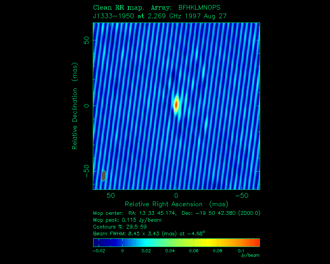This screenshot has width=330, height=264.
Task: Click the gray beam ellipse in the map corner
Action: point(104,175)
